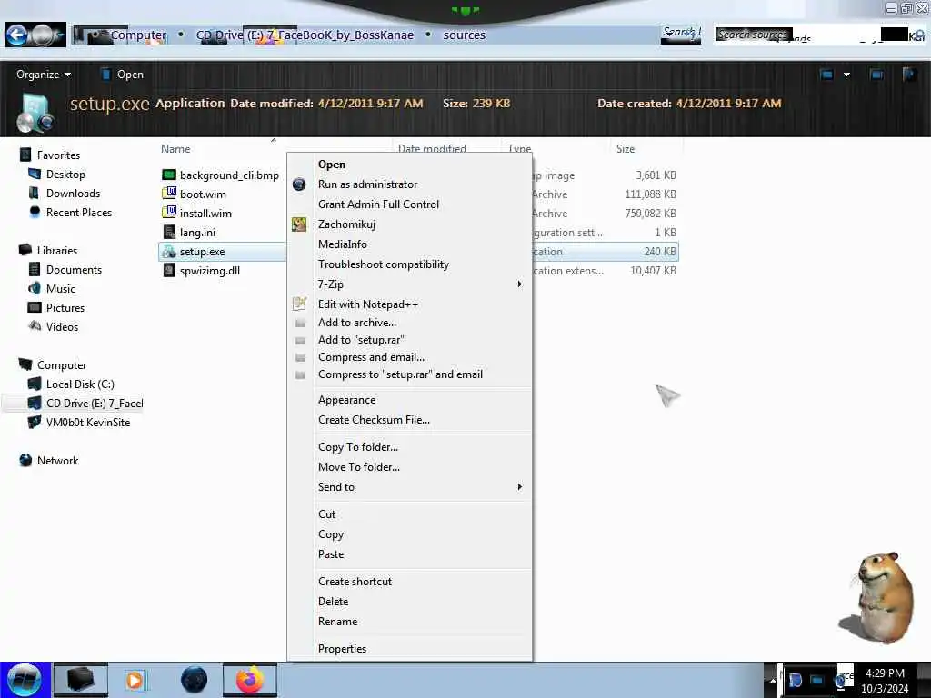
Task: Select VM0b0t KevinSite in sidebar
Action: pos(88,422)
